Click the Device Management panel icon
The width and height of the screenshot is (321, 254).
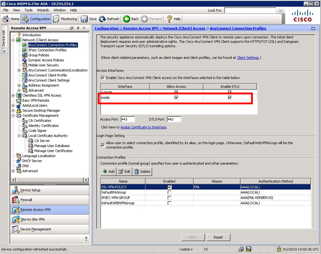pos(16,229)
